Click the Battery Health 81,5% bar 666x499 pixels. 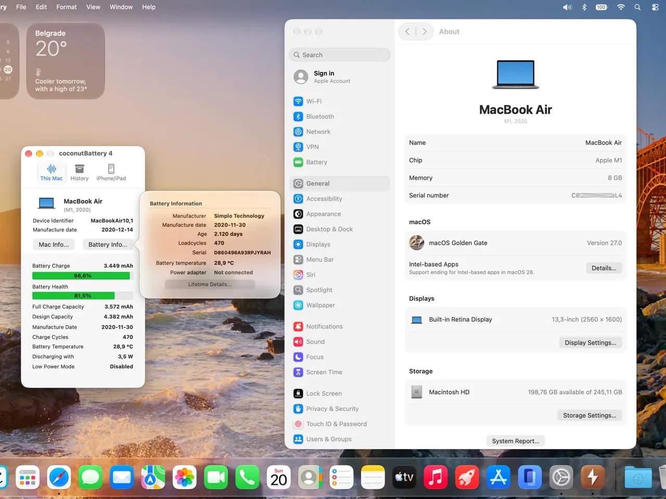83,296
